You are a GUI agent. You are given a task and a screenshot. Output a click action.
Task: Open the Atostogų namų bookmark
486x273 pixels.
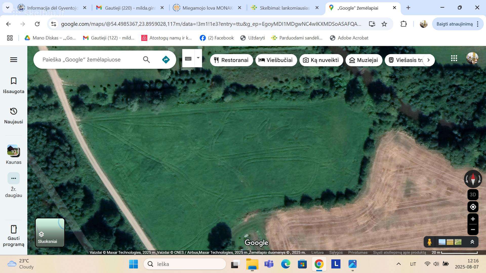pyautogui.click(x=167, y=38)
